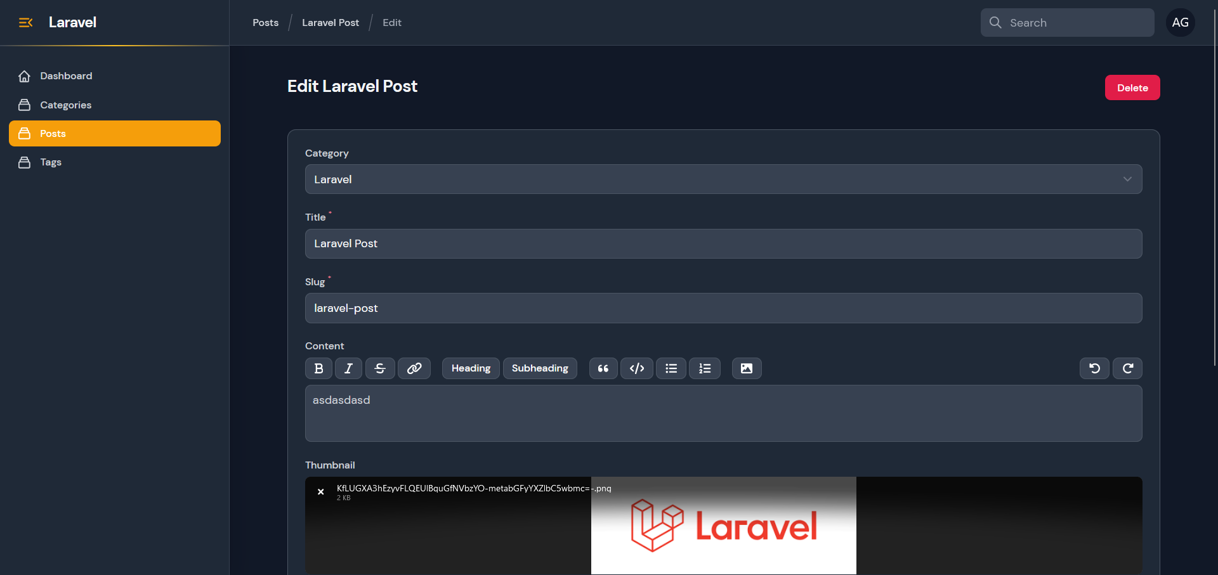Go to the Posts breadcrumb link
The height and width of the screenshot is (575, 1218).
click(265, 23)
